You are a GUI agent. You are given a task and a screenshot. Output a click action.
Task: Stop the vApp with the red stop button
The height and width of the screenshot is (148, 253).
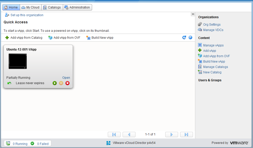click(67, 83)
